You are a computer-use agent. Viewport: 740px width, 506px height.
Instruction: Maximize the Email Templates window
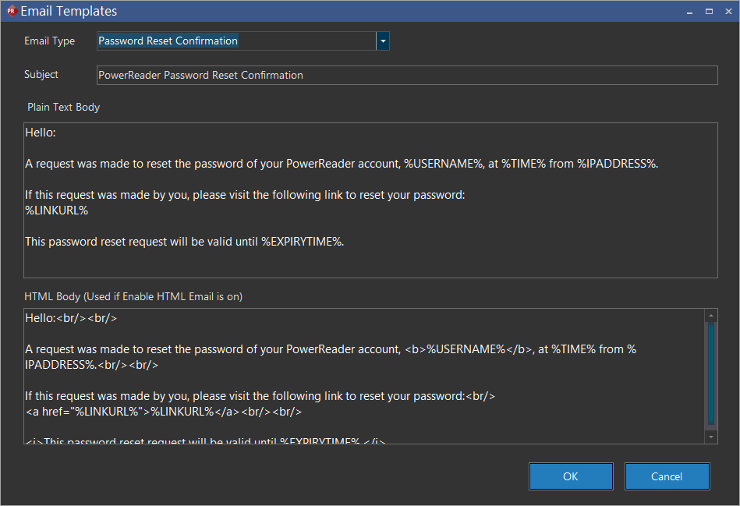pyautogui.click(x=709, y=12)
